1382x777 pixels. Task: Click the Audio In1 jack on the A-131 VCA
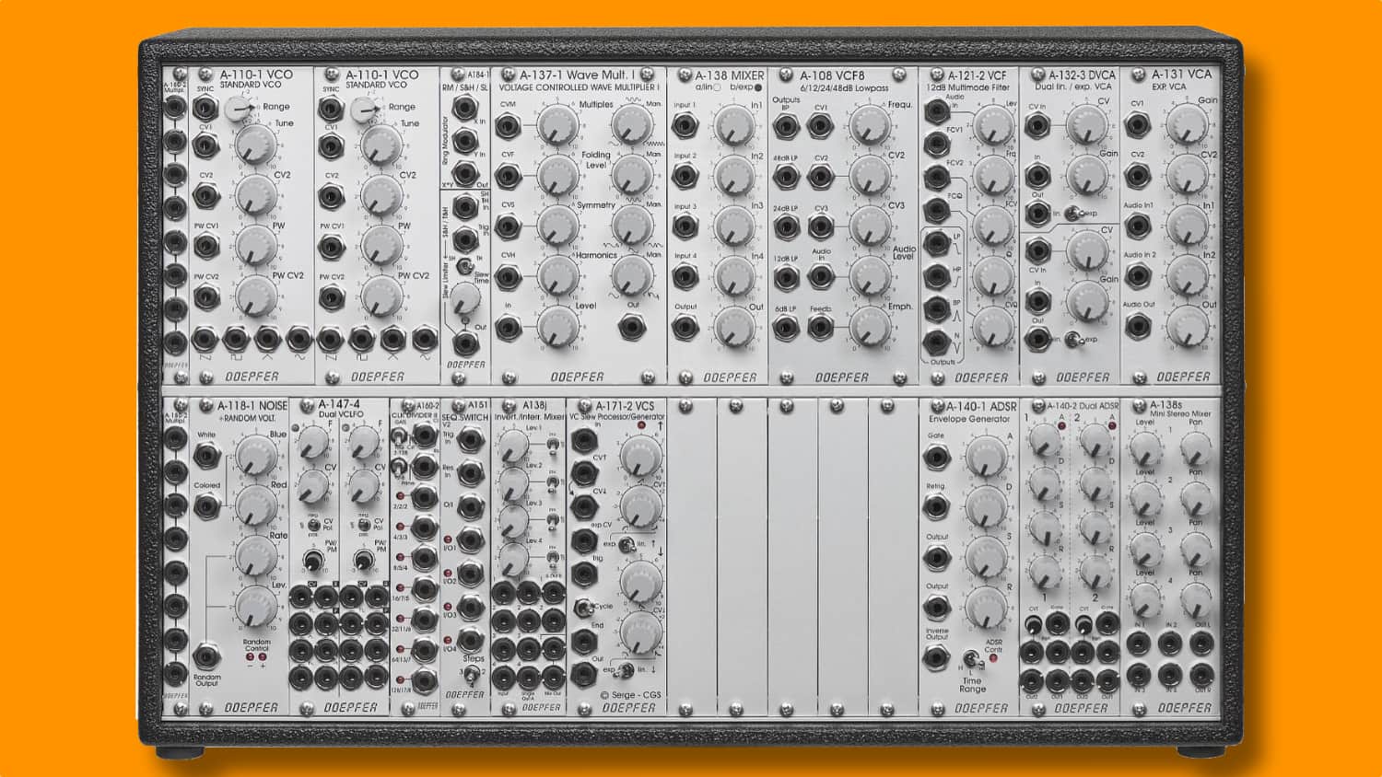[x=1138, y=226]
